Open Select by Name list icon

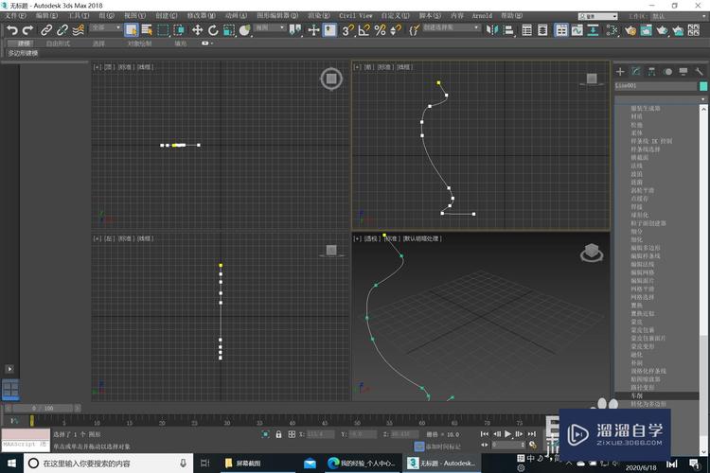[147, 30]
